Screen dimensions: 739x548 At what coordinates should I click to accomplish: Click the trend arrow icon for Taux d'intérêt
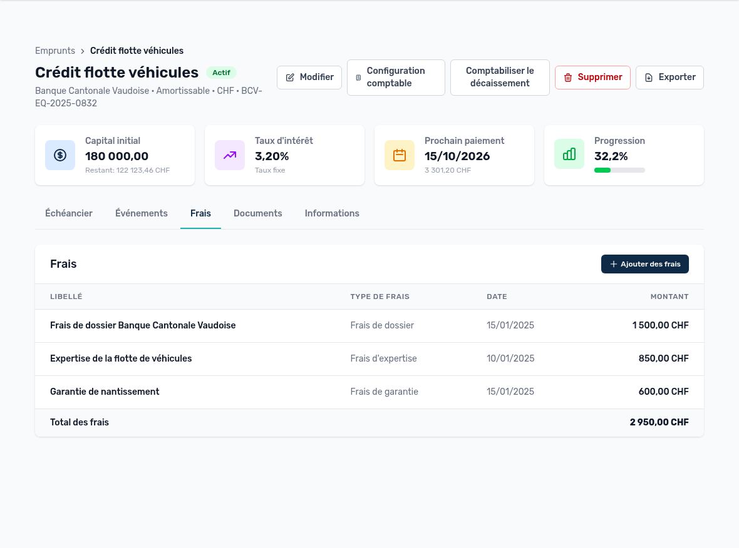tap(229, 155)
